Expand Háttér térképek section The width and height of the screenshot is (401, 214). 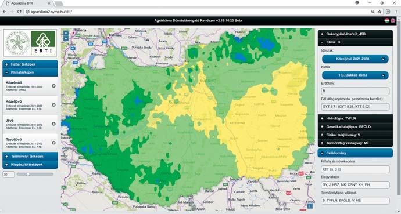click(30, 64)
